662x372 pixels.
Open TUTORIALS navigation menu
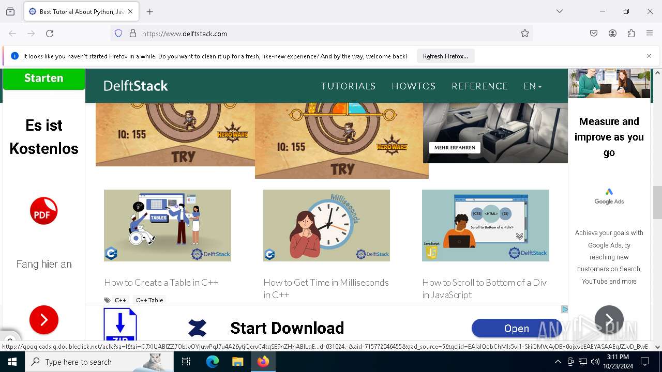point(348,86)
